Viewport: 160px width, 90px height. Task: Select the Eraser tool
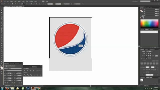(x=1, y=31)
